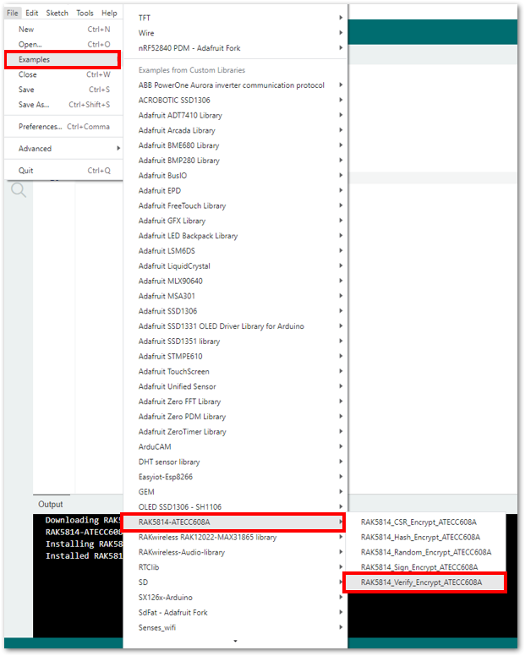Image resolution: width=525 pixels, height=656 pixels.
Task: Select the RAK5814-ATECC608A library entry
Action: click(233, 522)
